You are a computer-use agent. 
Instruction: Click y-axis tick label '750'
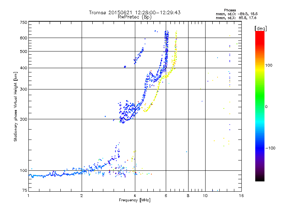23,22
